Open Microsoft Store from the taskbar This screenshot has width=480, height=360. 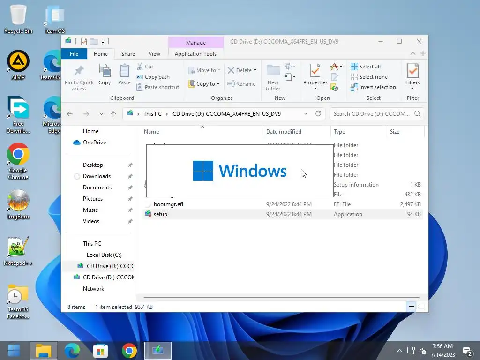(x=100, y=351)
